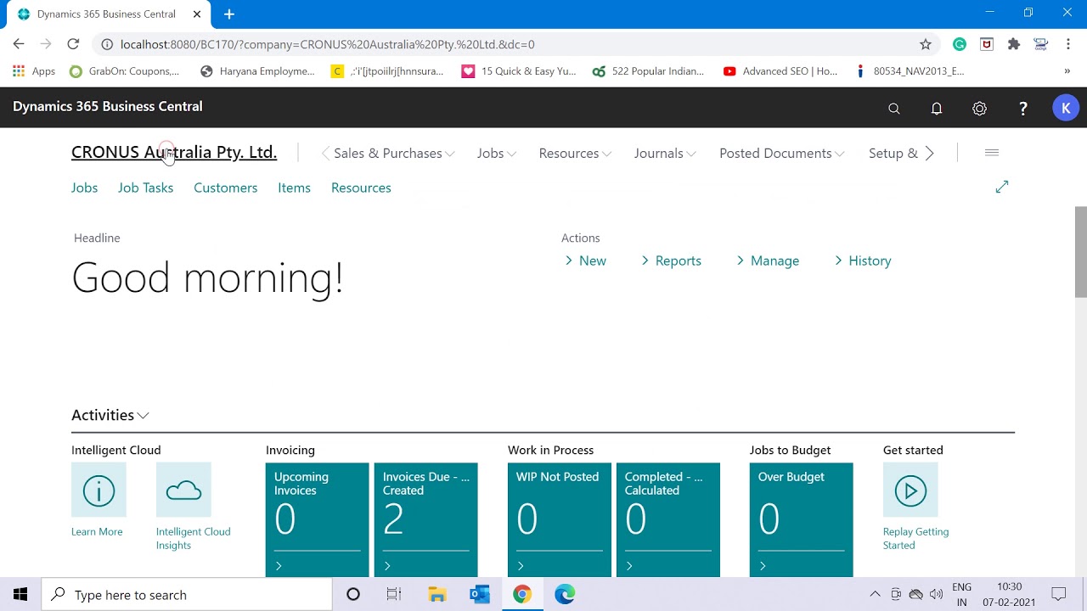1087x611 pixels.
Task: Open the GrabOn: Coupons bookmark
Action: point(125,71)
